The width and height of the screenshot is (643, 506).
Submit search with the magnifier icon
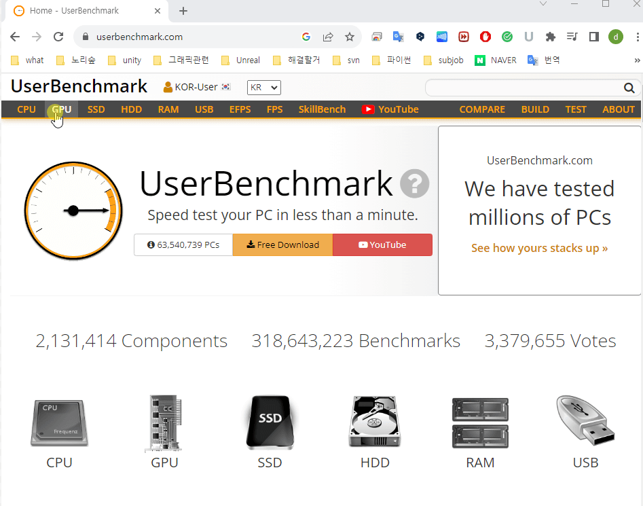point(629,88)
